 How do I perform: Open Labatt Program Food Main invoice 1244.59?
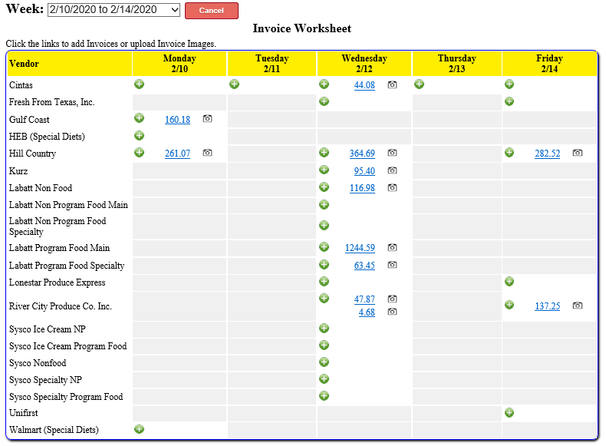click(x=360, y=248)
